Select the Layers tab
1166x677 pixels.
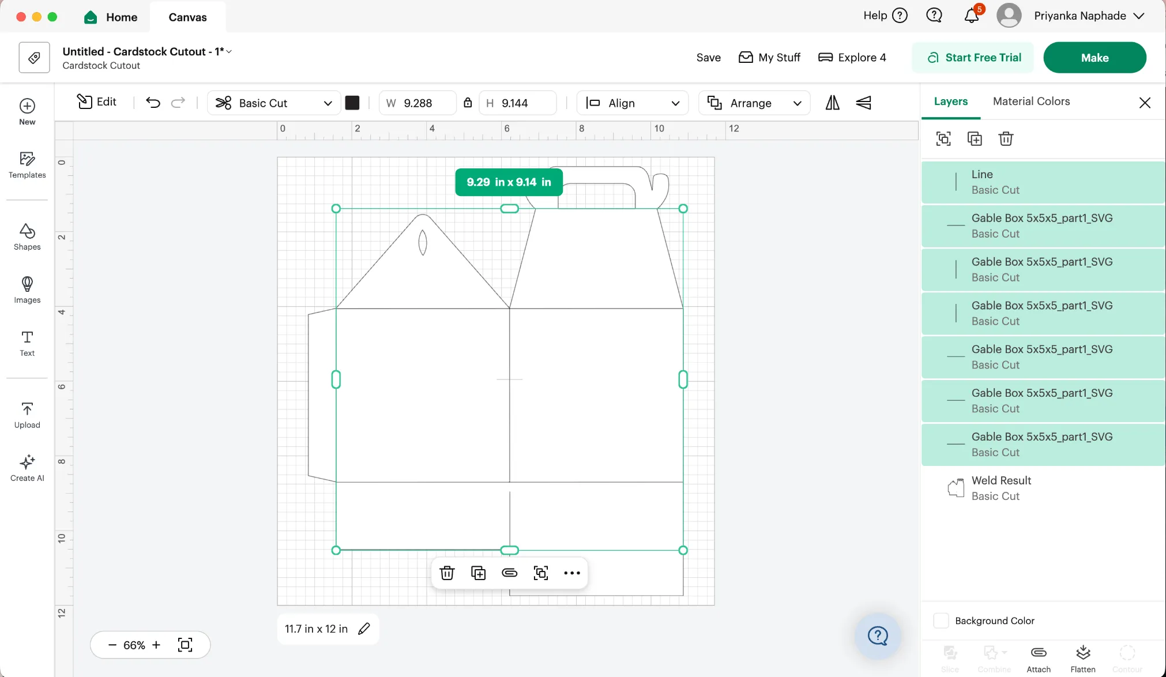click(x=951, y=101)
